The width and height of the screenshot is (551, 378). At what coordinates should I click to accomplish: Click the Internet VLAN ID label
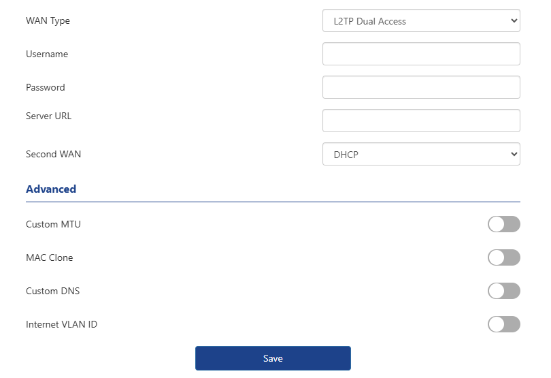(61, 324)
